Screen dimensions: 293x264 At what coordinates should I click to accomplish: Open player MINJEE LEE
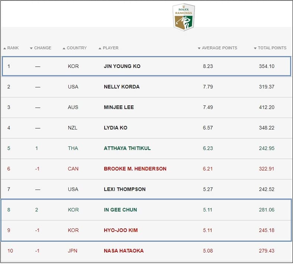pos(119,107)
